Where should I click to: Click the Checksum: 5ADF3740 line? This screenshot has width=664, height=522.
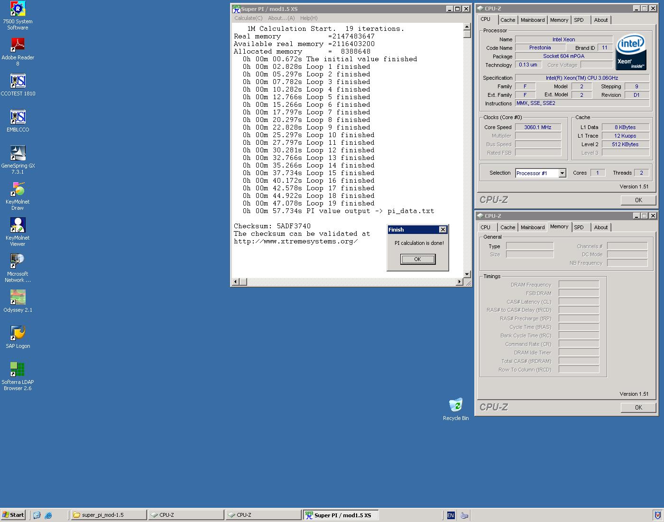[272, 226]
